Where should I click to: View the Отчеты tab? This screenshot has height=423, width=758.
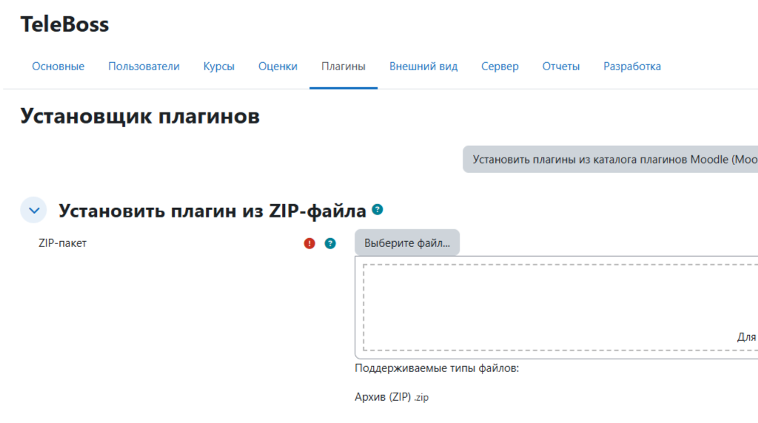560,67
